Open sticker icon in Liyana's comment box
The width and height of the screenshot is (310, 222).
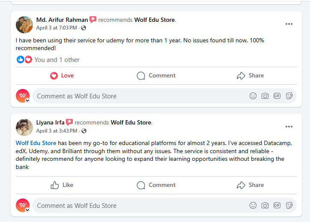(289, 205)
